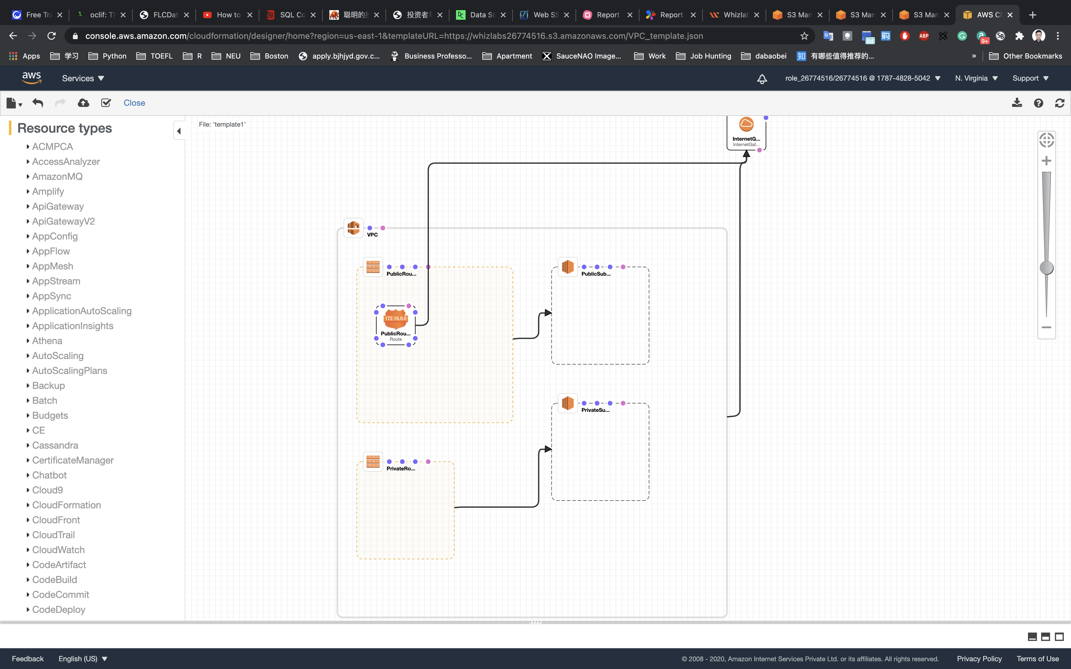Viewport: 1071px width, 669px height.
Task: Click the Undo arrow in Designer toolbar
Action: click(38, 103)
